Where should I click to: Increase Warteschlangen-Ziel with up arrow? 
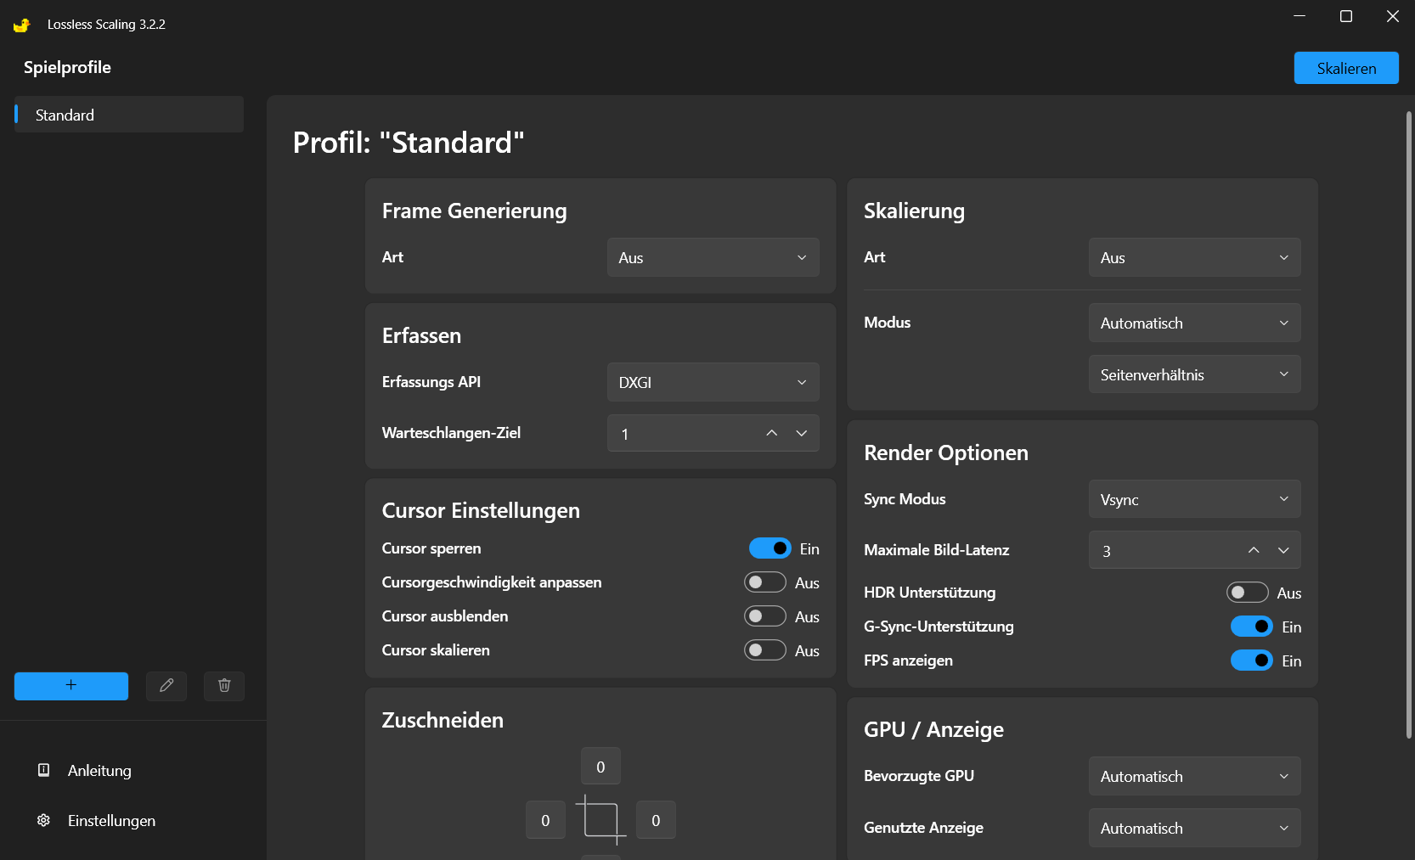pos(771,433)
